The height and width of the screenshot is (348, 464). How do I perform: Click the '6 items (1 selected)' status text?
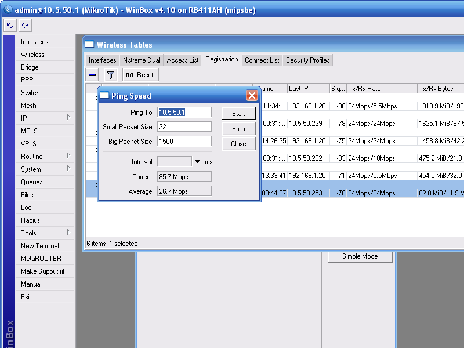click(113, 244)
